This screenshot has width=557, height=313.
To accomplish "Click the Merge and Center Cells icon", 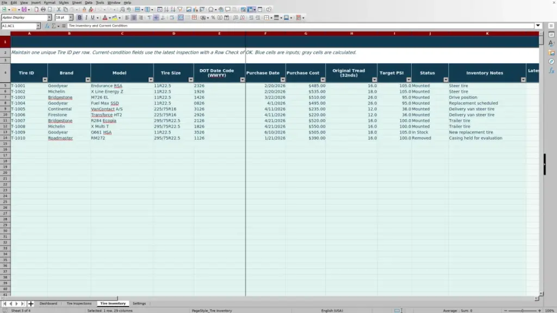I will pyautogui.click(x=181, y=18).
